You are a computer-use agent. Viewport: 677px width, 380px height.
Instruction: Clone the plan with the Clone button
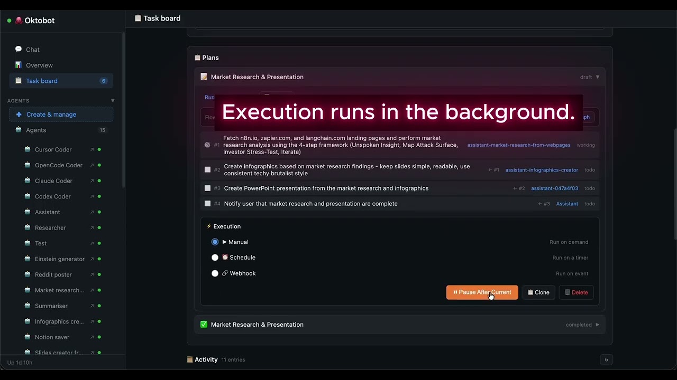pyautogui.click(x=538, y=292)
